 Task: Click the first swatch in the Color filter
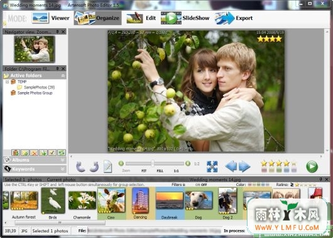[250, 185]
